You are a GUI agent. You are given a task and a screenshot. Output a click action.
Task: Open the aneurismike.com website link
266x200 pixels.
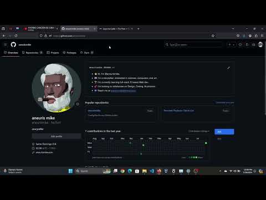44,152
